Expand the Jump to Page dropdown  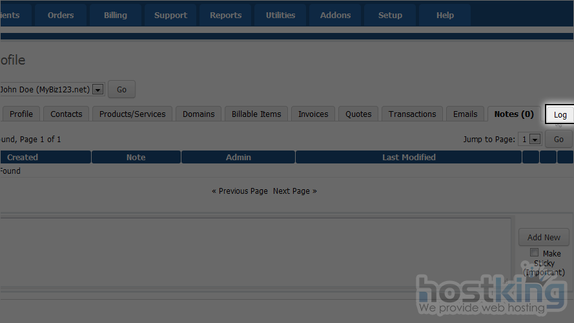[534, 140]
